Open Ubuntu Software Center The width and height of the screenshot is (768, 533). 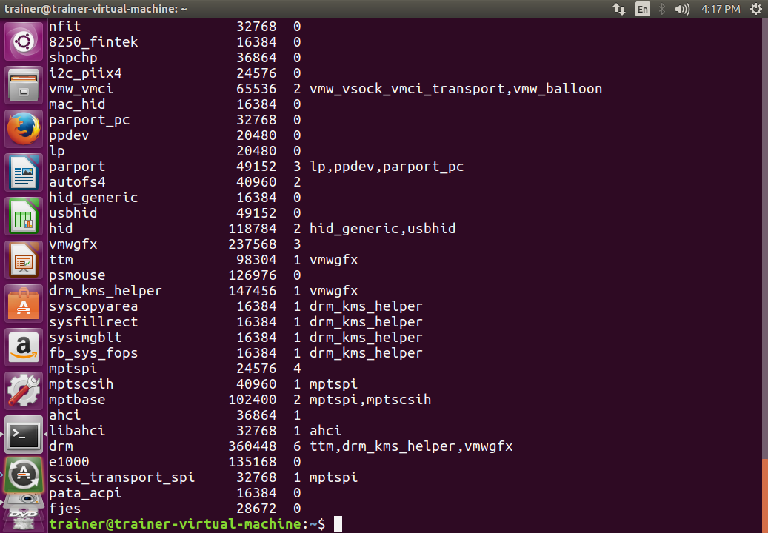(24, 304)
